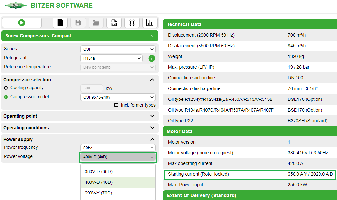Click the pipe connection toolbar icon
The width and height of the screenshot is (337, 200).
pyautogui.click(x=132, y=23)
